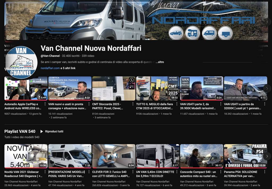Open options menu for Autoradio Apple CarPlay video
The width and height of the screenshot is (272, 189).
(45, 104)
